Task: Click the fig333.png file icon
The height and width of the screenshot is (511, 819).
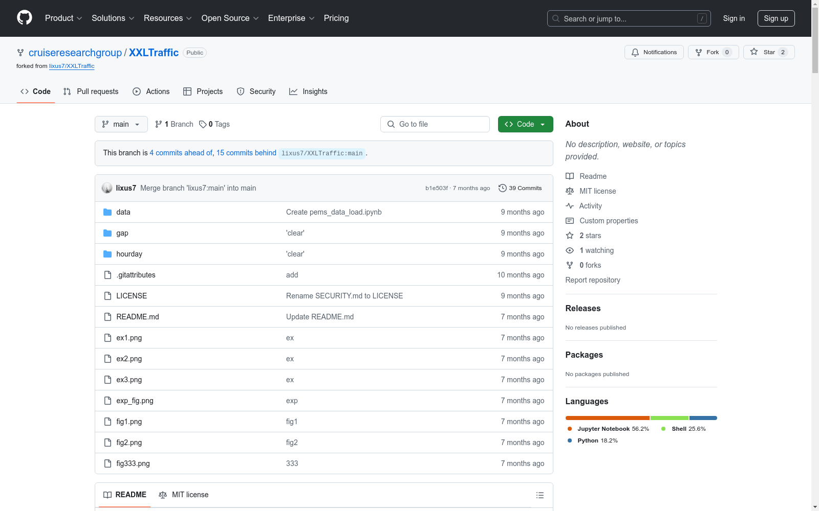Action: pyautogui.click(x=107, y=463)
